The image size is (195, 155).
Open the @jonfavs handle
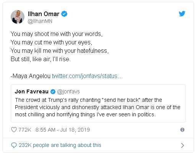[68, 91]
